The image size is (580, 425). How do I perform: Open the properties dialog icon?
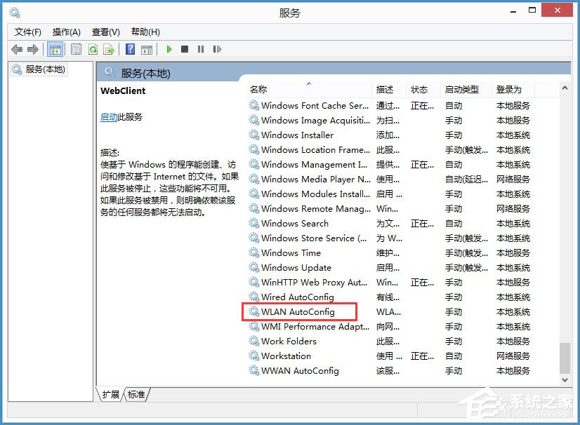pyautogui.click(x=76, y=49)
